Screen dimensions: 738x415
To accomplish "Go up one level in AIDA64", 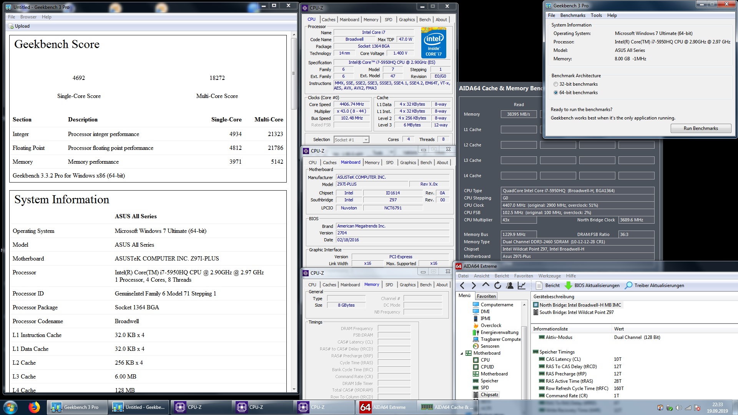I will (x=485, y=285).
